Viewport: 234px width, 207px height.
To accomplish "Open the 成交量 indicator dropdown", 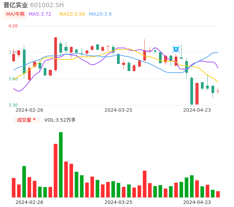I will [26, 120].
